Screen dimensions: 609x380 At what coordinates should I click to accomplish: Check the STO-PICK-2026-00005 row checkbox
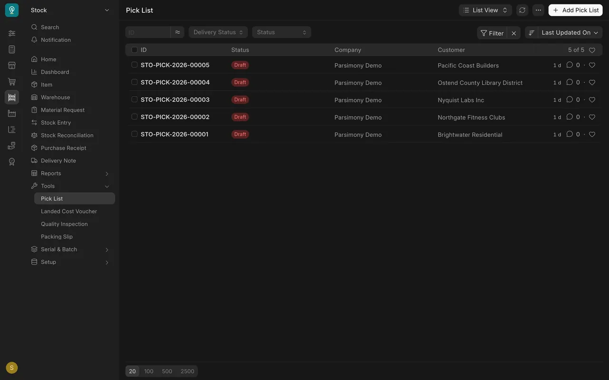click(134, 65)
